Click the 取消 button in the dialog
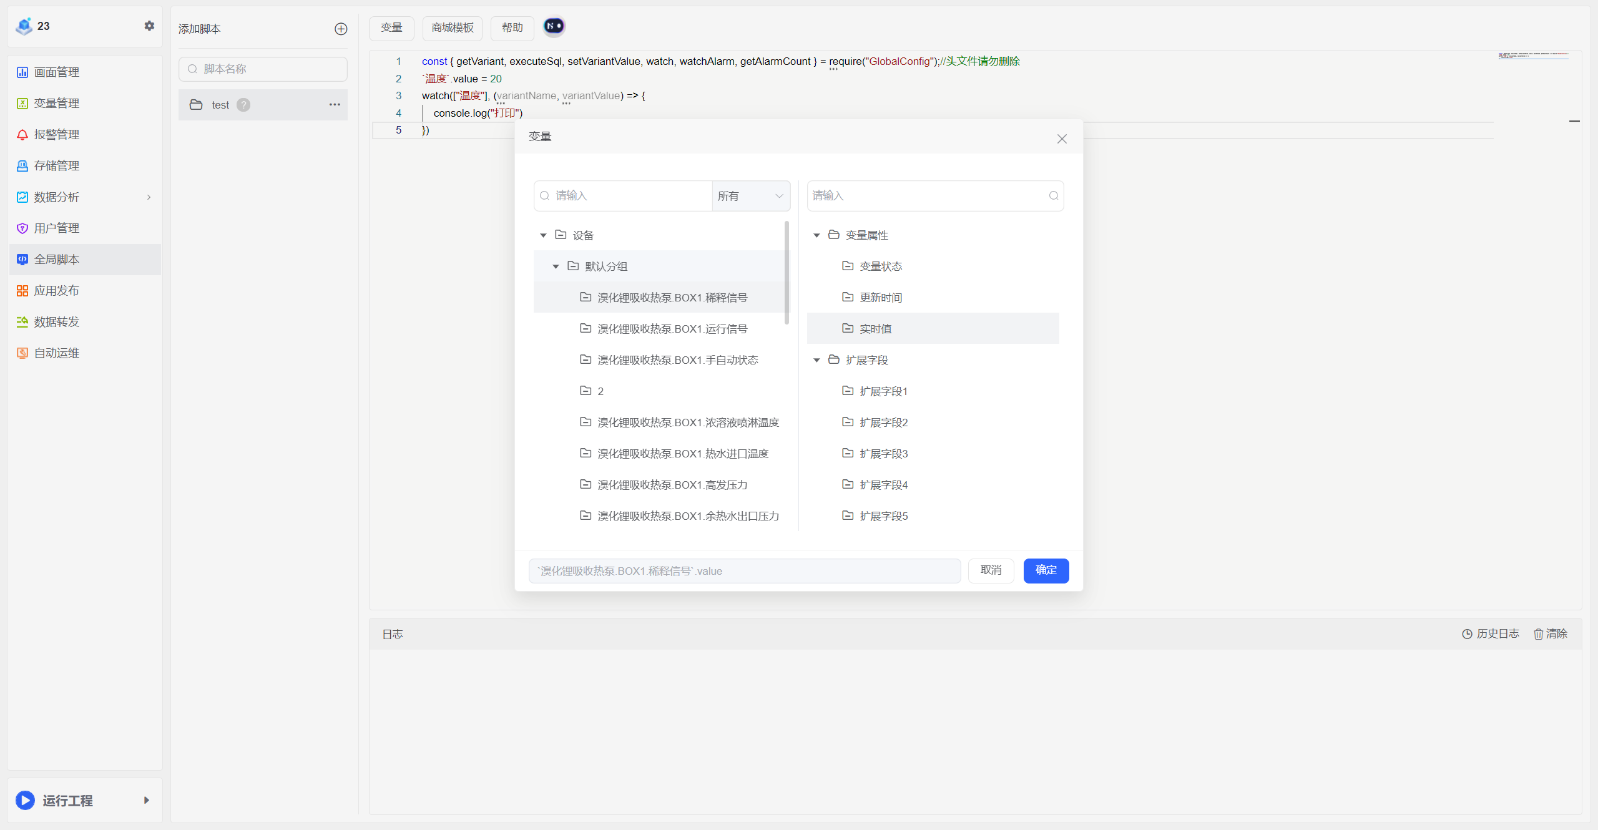1598x830 pixels. pyautogui.click(x=991, y=570)
